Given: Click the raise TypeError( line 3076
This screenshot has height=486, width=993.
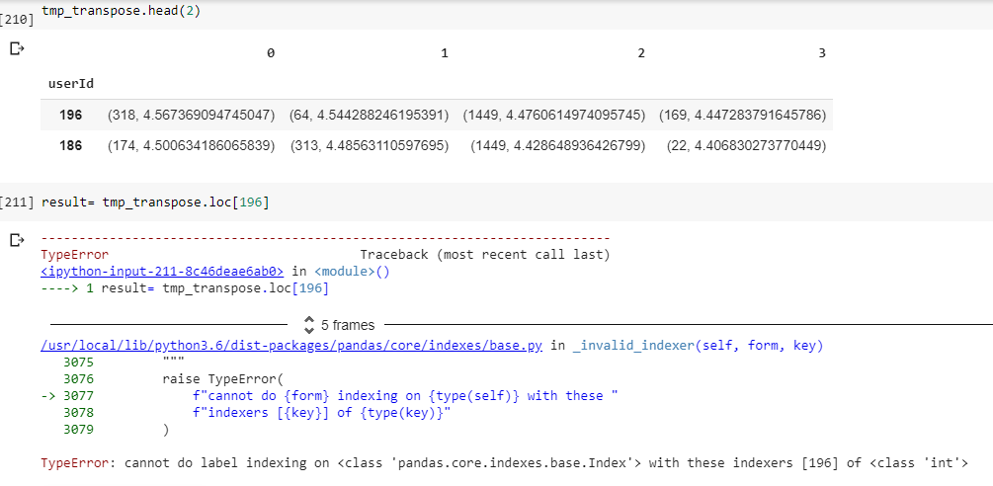Looking at the screenshot, I should tap(223, 379).
